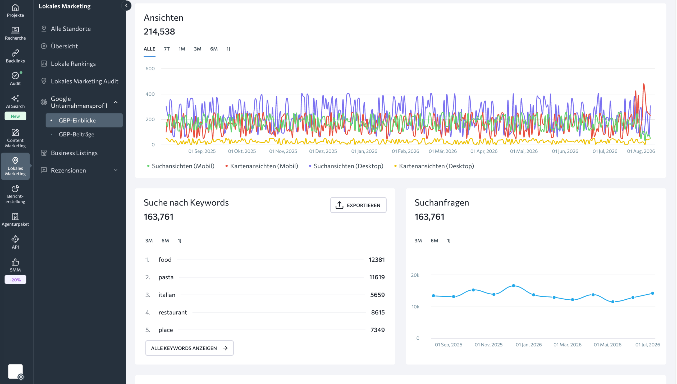
Task: Select 1M range in Ansichten
Action: 182,49
